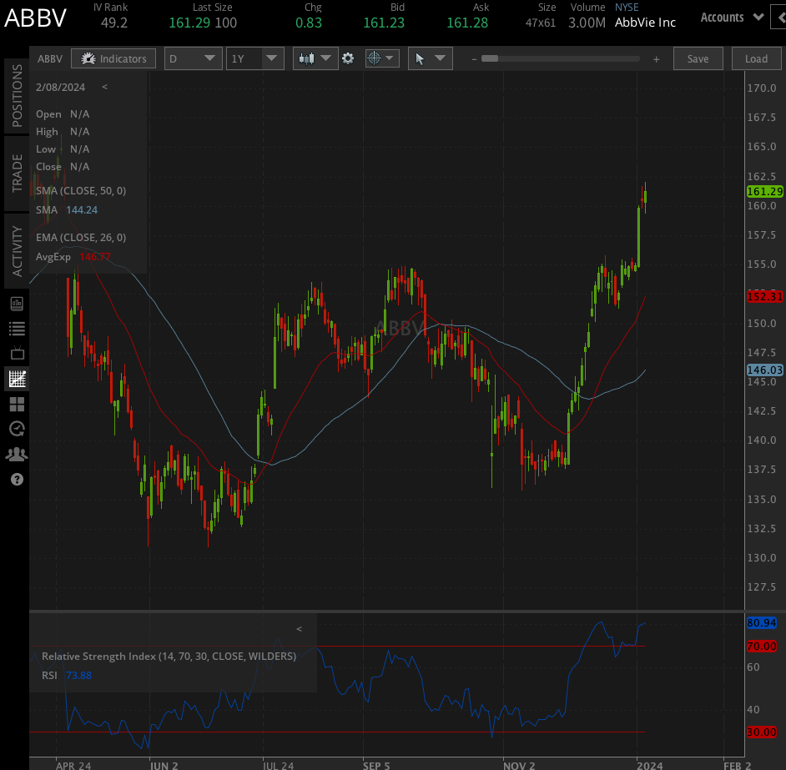Viewport: 786px width, 770px height.
Task: Click the Load button
Action: coord(755,58)
